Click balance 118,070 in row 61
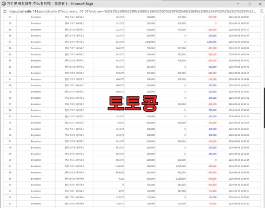265x208 pixels. 120,204
